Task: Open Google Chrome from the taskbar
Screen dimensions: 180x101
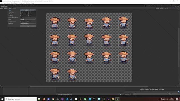Action: click(53, 99)
